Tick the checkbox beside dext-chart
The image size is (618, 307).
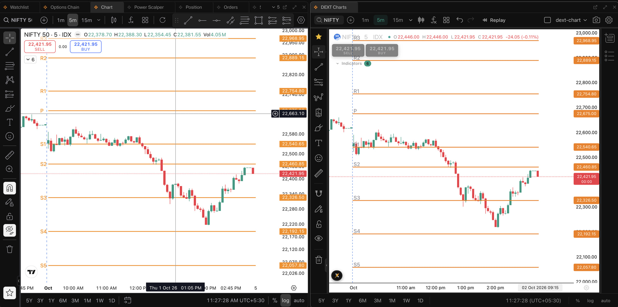pyautogui.click(x=547, y=20)
